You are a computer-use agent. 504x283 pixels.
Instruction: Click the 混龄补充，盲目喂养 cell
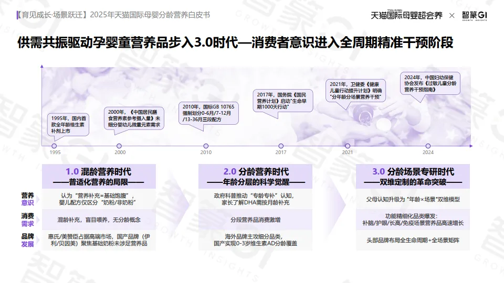99,220
